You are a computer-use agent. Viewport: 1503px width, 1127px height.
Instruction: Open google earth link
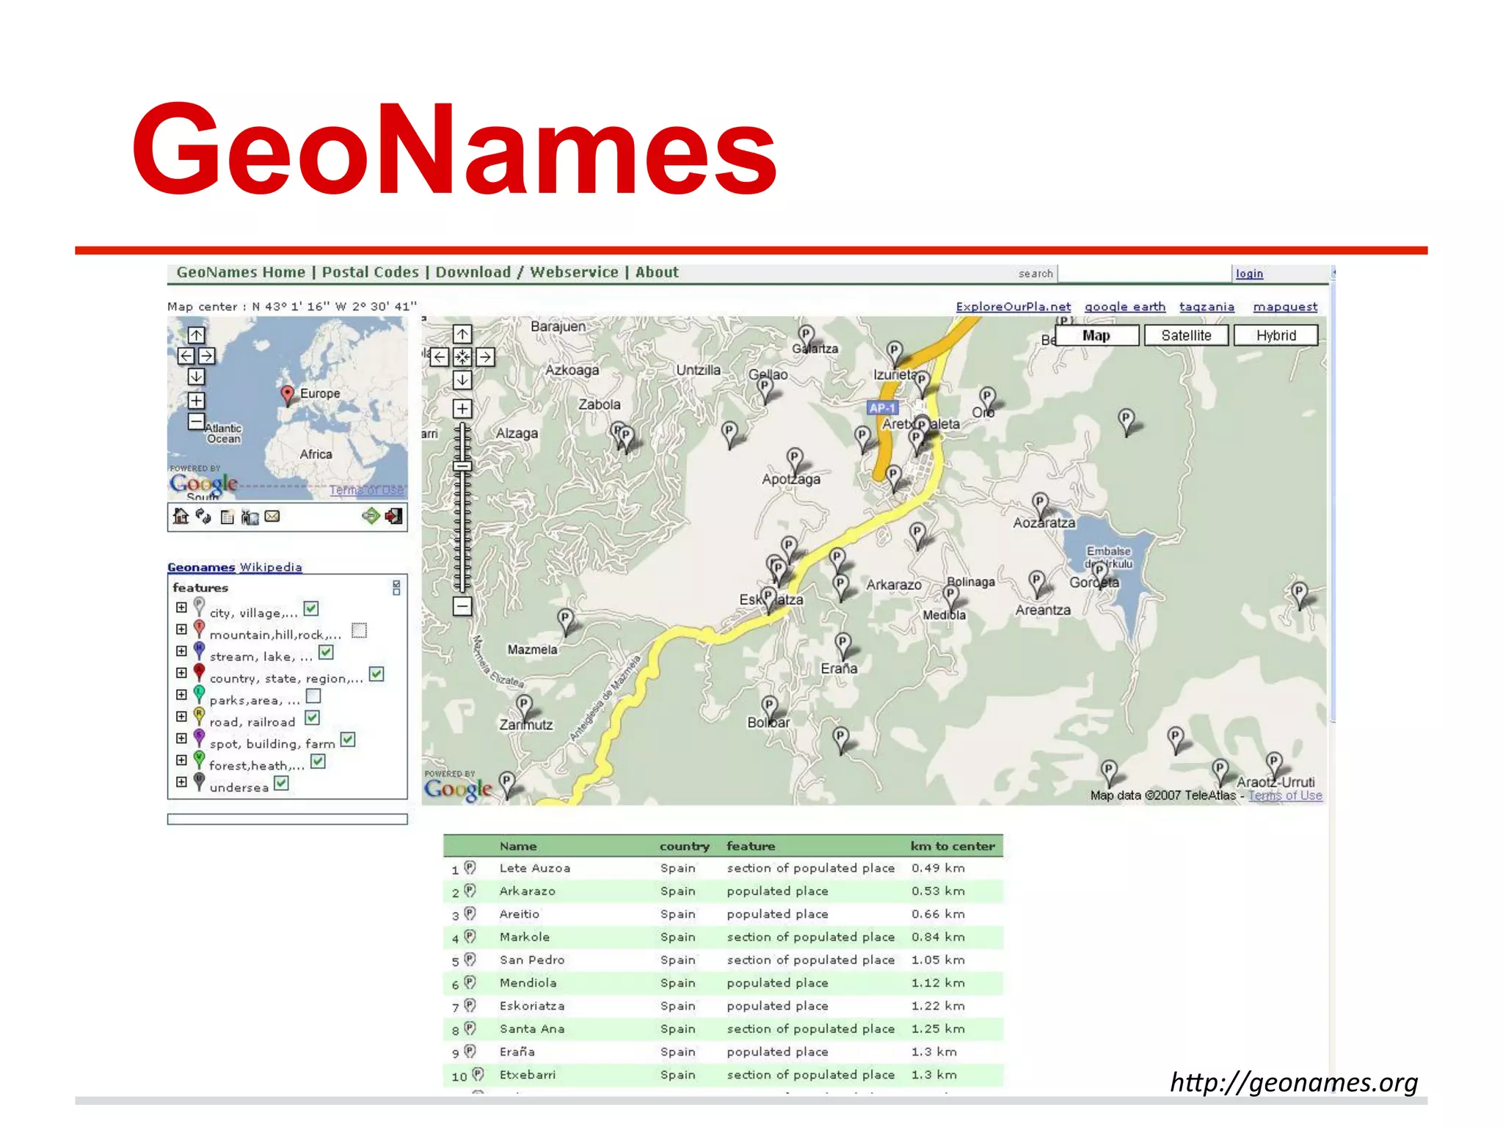point(1125,307)
